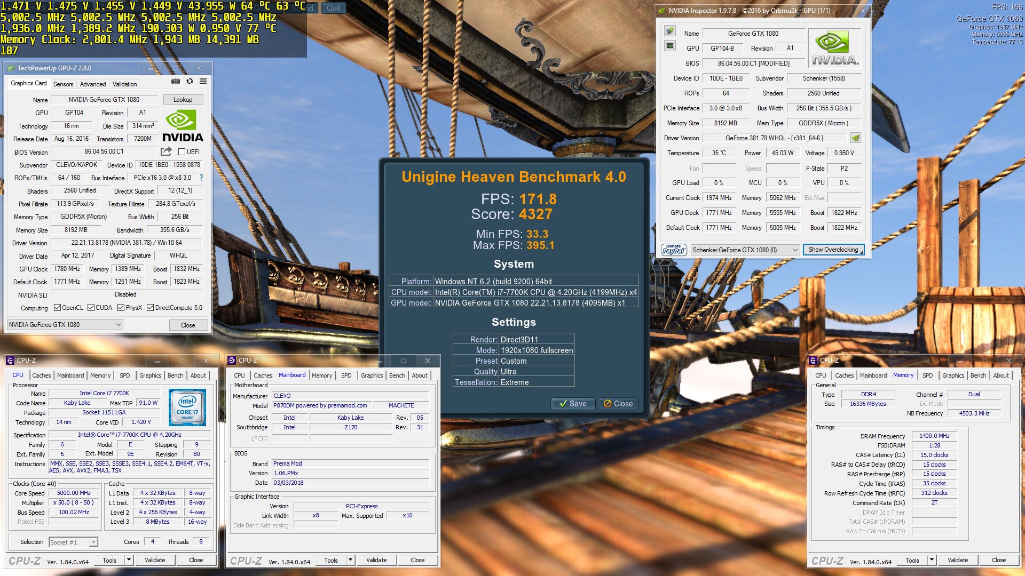Click the NB Frequency value '4503.3 MHz'
This screenshot has width=1025, height=576.
click(x=974, y=414)
